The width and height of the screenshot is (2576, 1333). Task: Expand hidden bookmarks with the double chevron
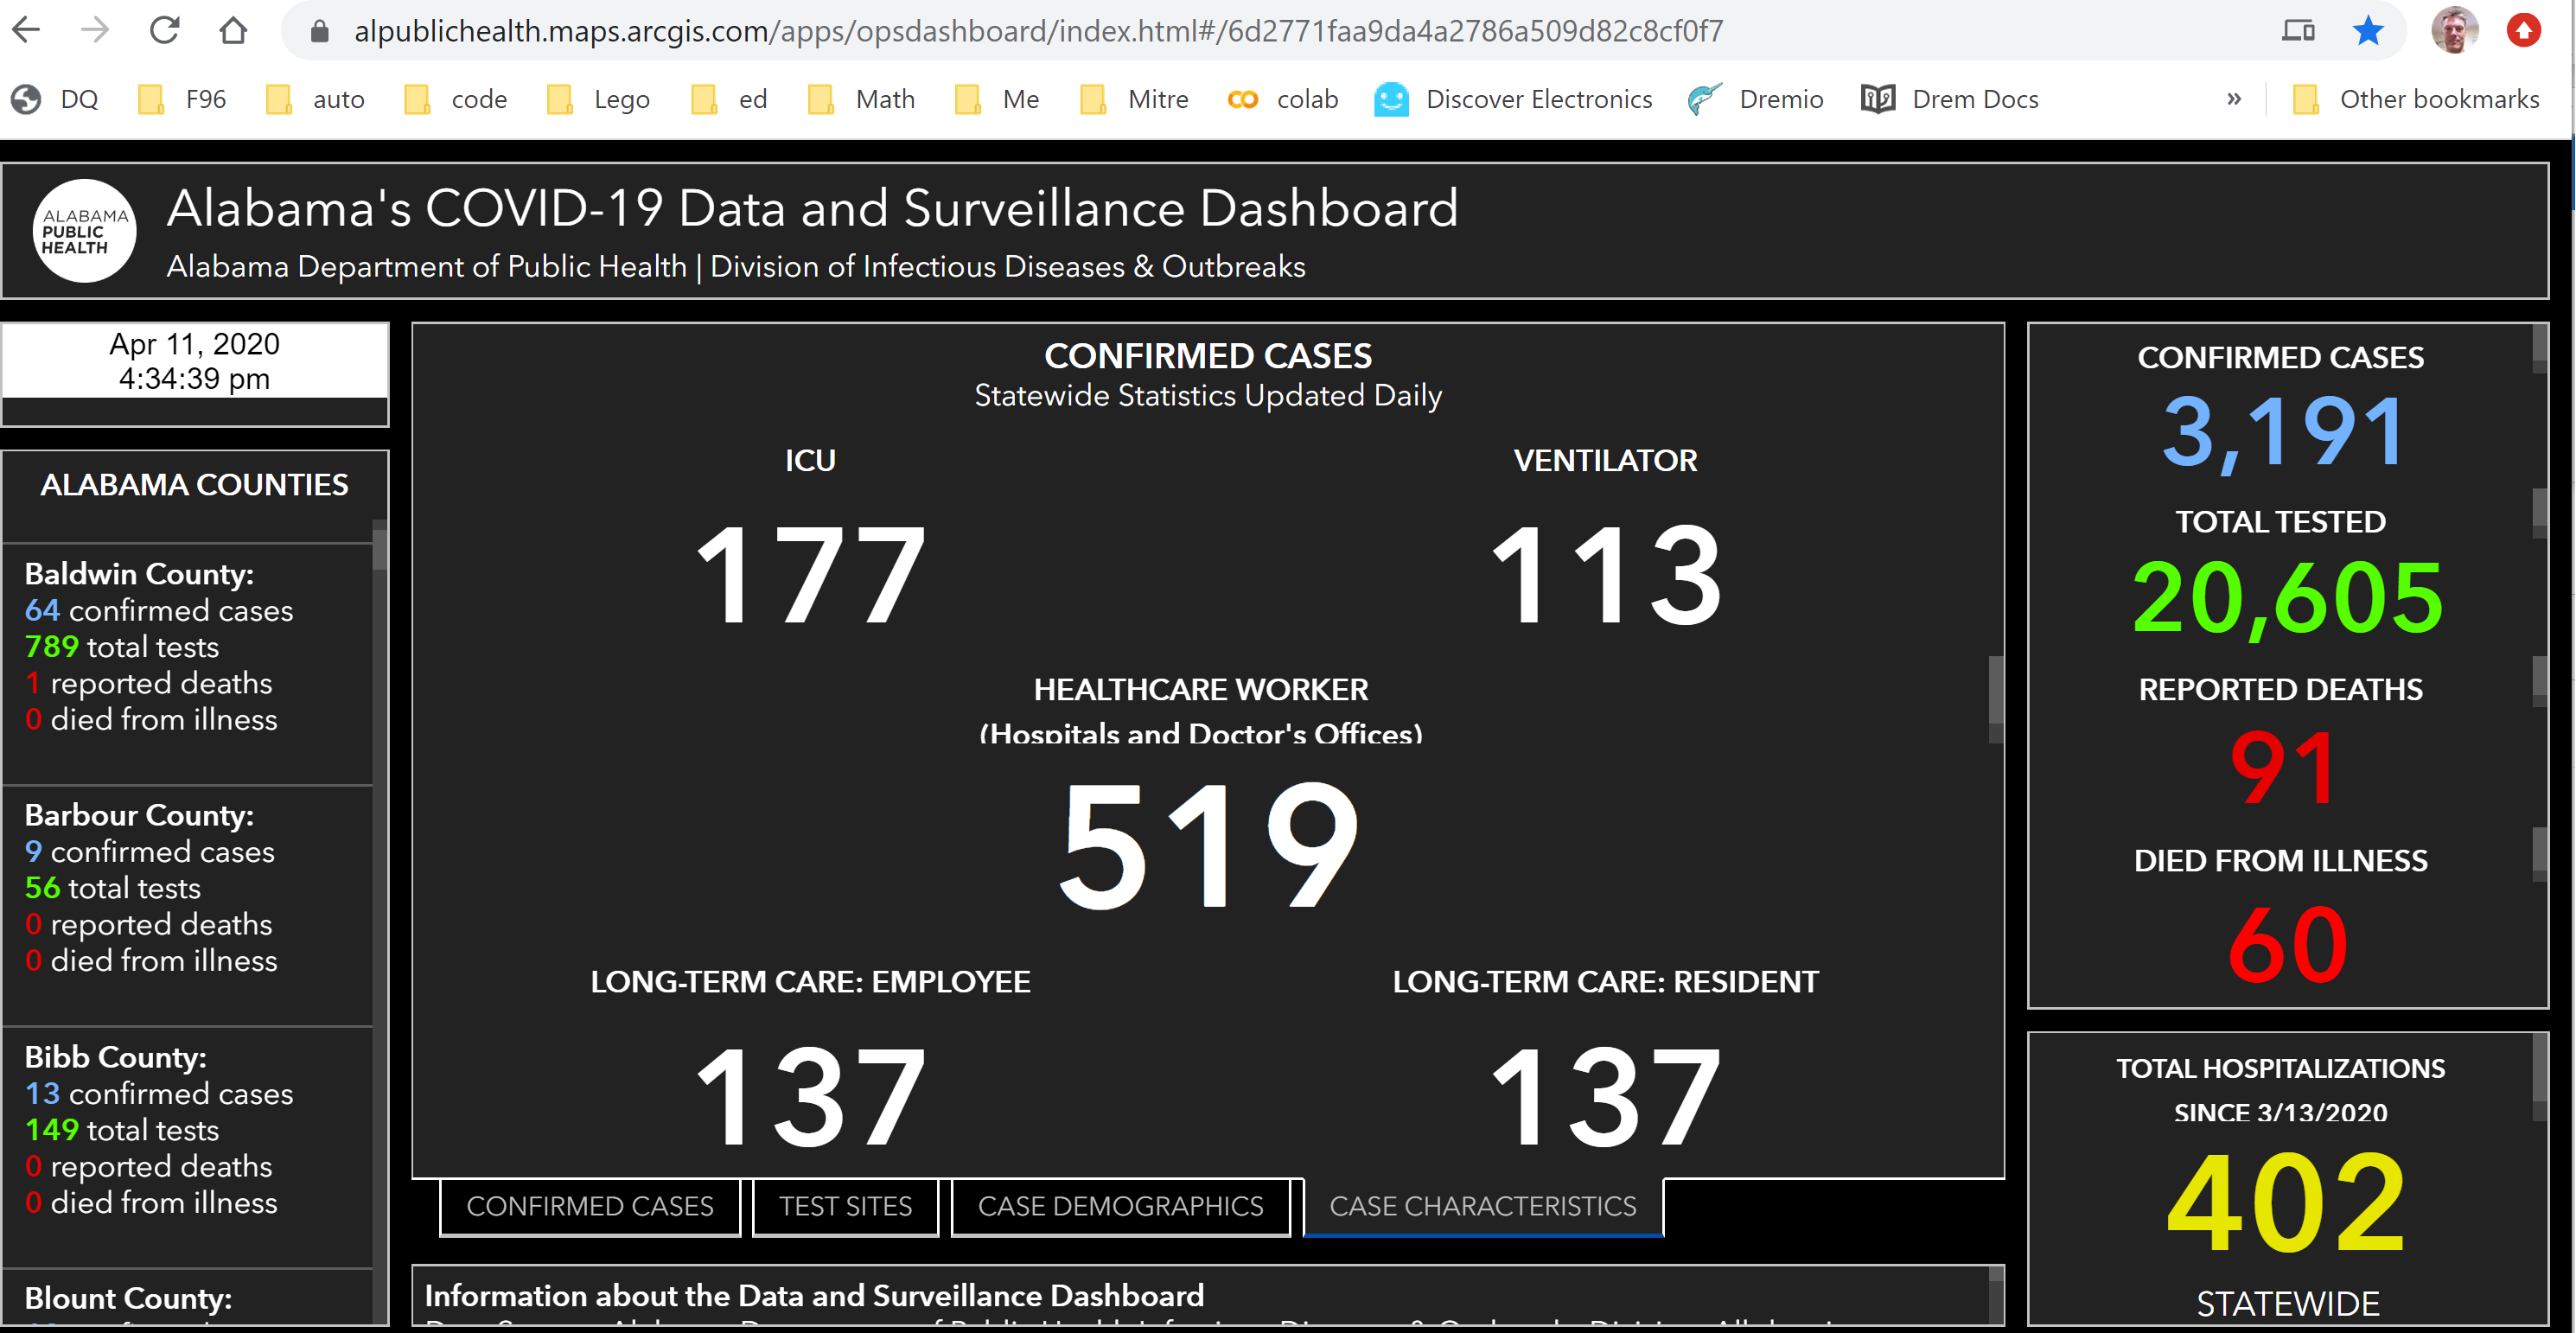coord(2234,99)
